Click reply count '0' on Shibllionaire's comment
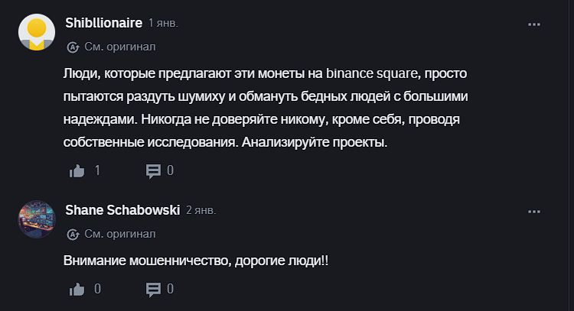 coord(170,170)
